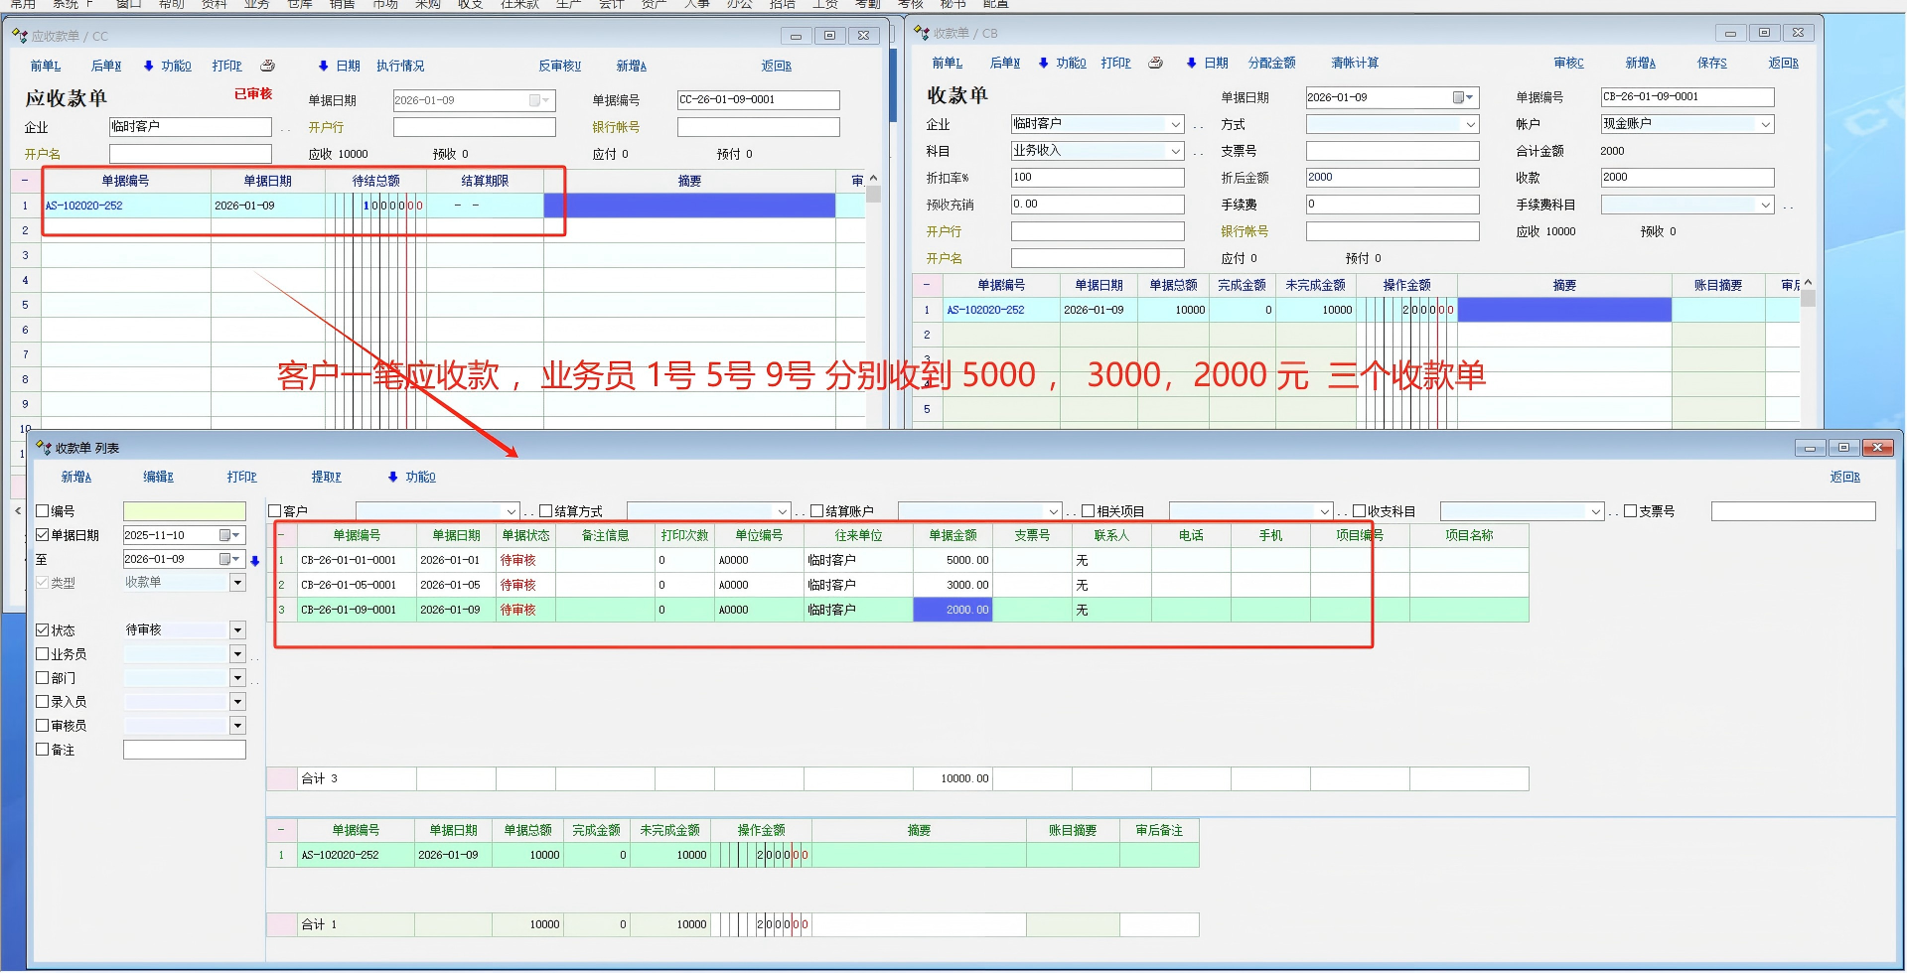Click the printer icon in 应收款单 toolbar

267,66
